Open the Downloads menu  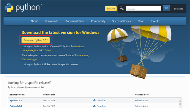coord(51,21)
